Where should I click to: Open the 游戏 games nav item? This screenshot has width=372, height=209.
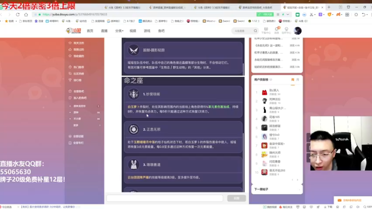147,31
